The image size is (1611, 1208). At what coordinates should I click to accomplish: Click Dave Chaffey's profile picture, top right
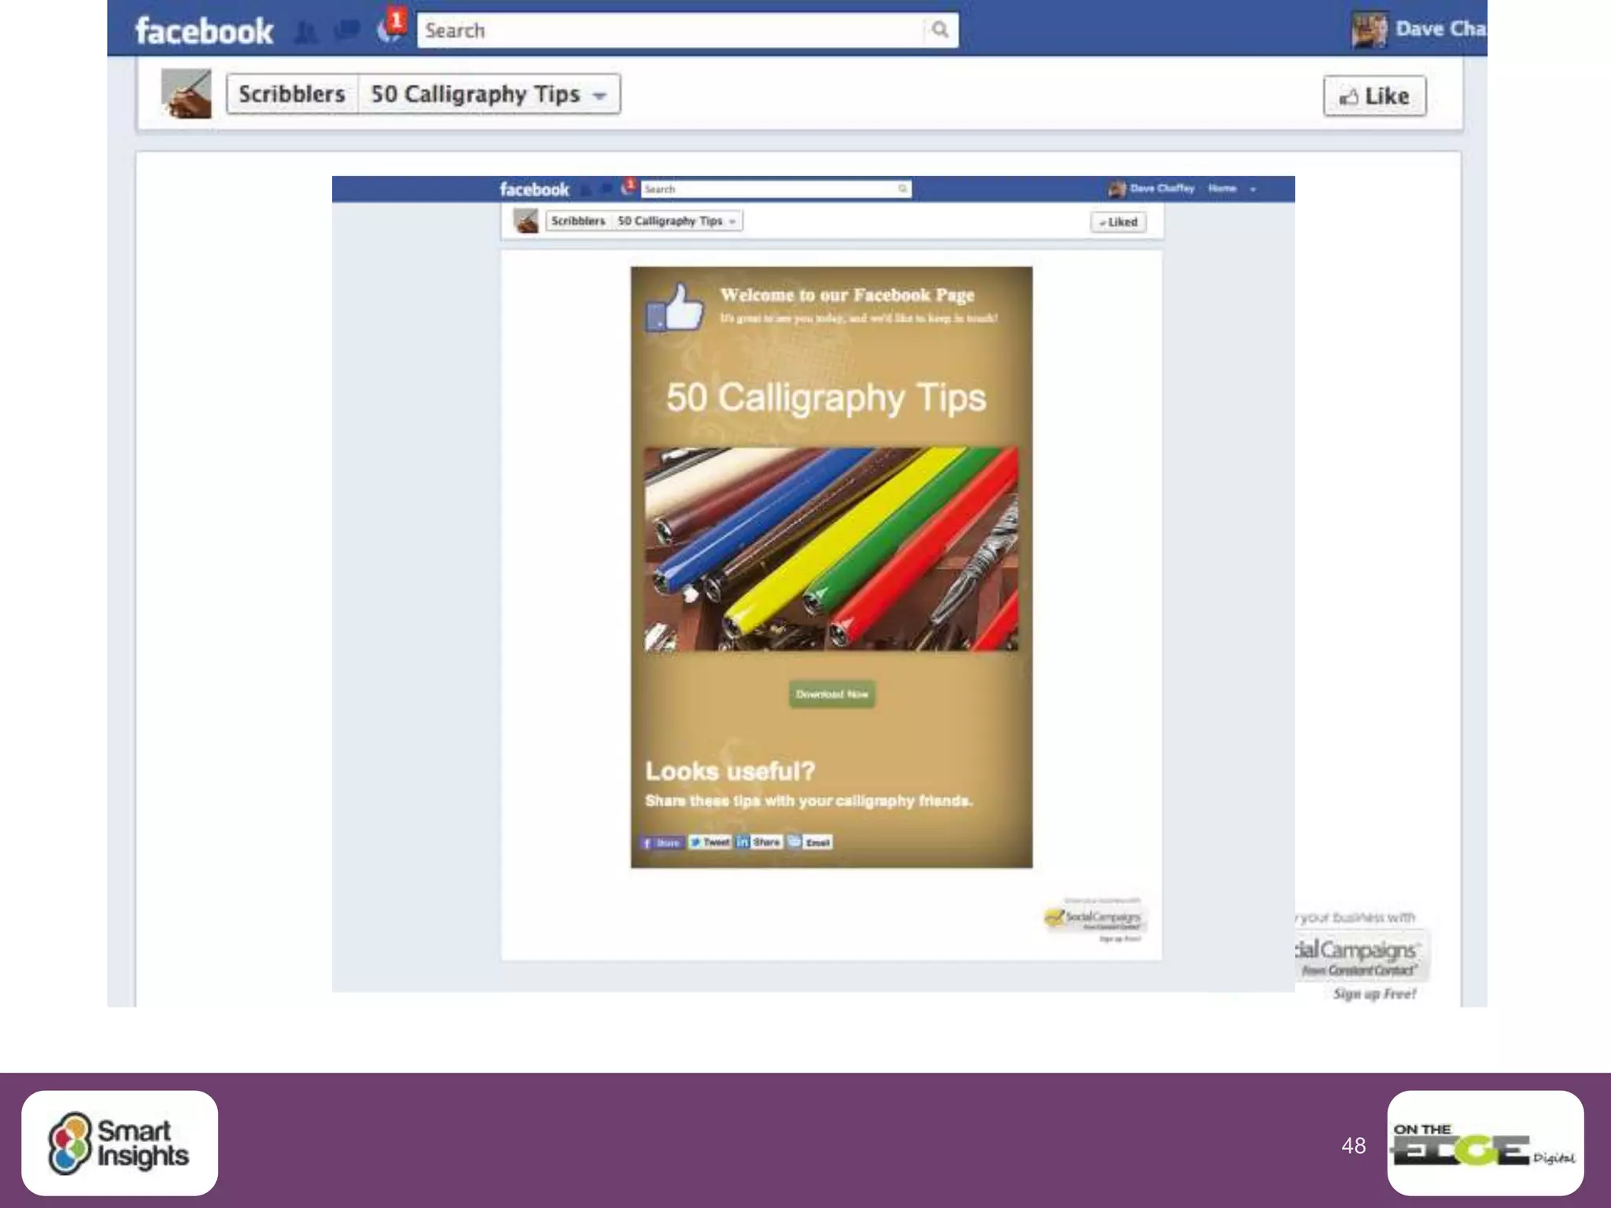[1369, 30]
